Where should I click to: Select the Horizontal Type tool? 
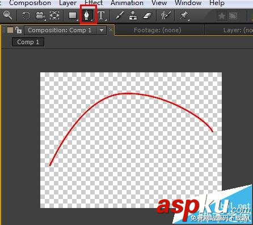point(102,15)
